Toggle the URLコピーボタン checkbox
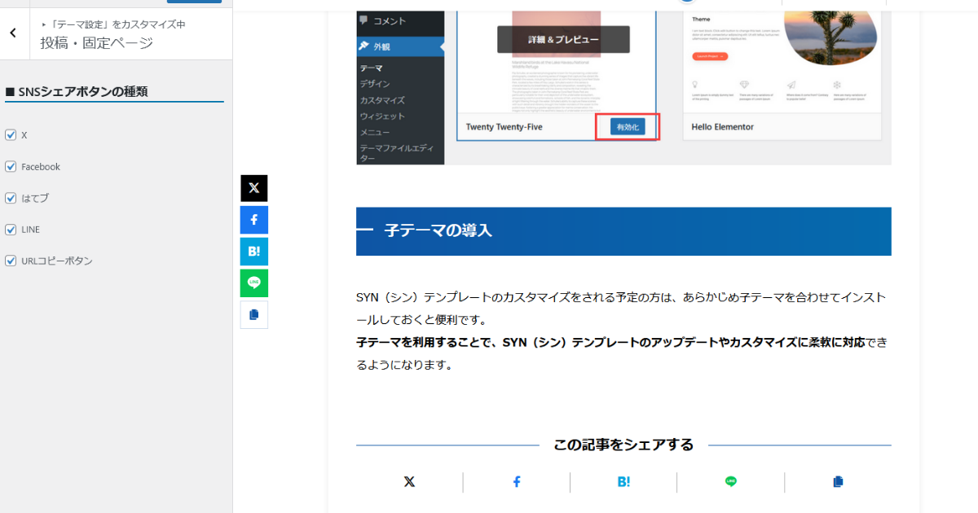Image resolution: width=978 pixels, height=513 pixels. [11, 261]
